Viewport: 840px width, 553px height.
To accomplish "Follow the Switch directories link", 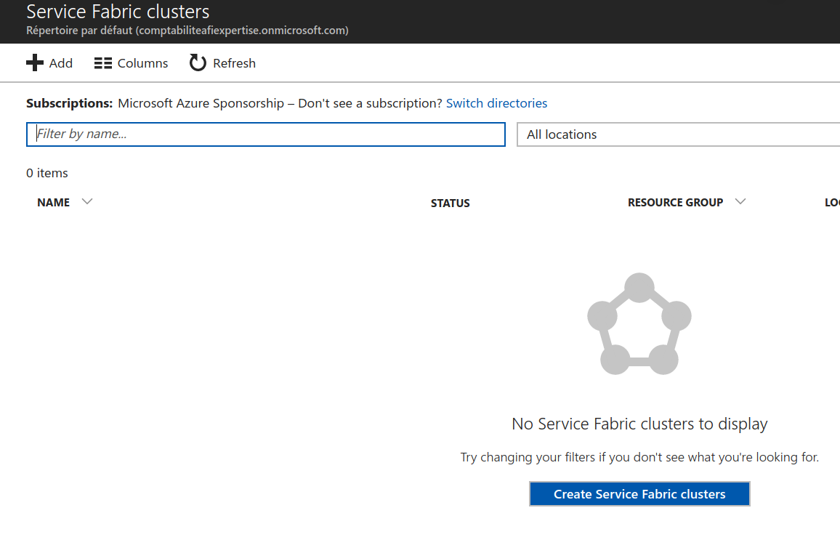I will (496, 103).
